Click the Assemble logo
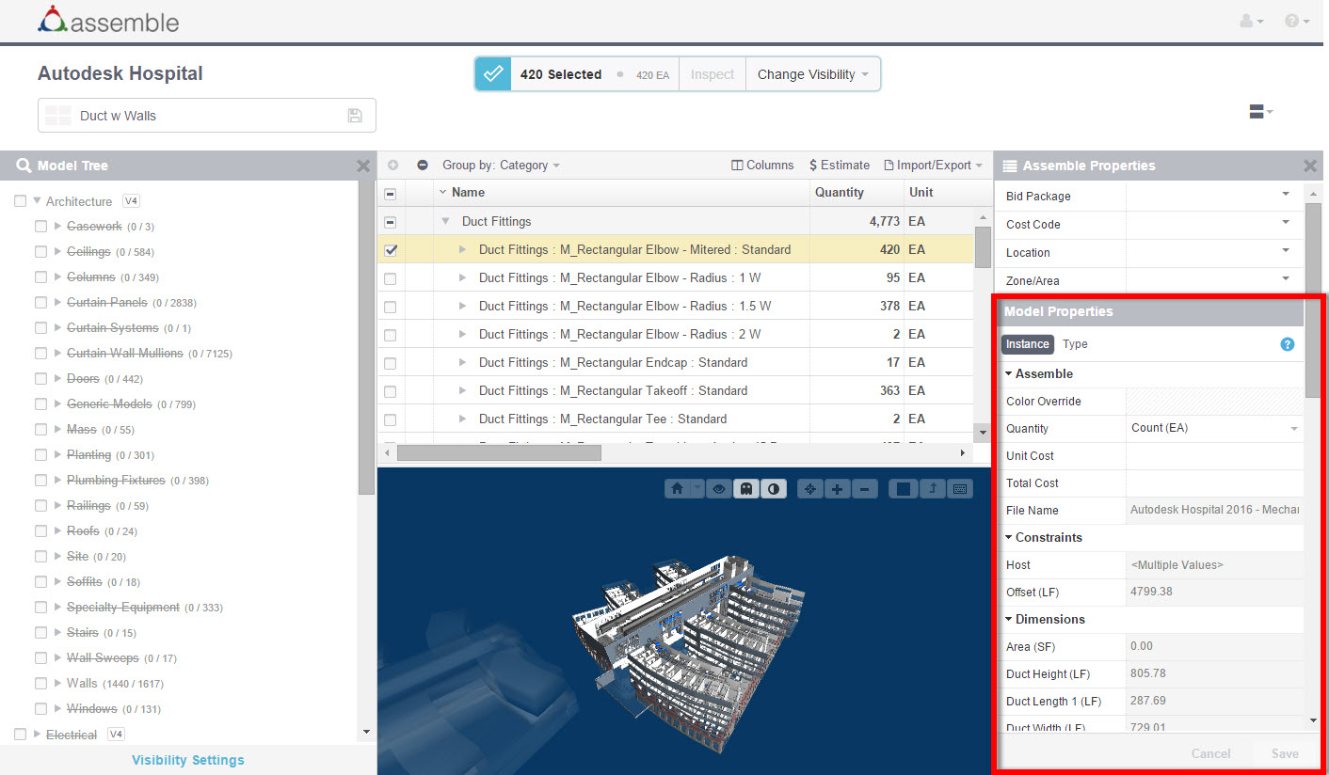 click(x=108, y=20)
